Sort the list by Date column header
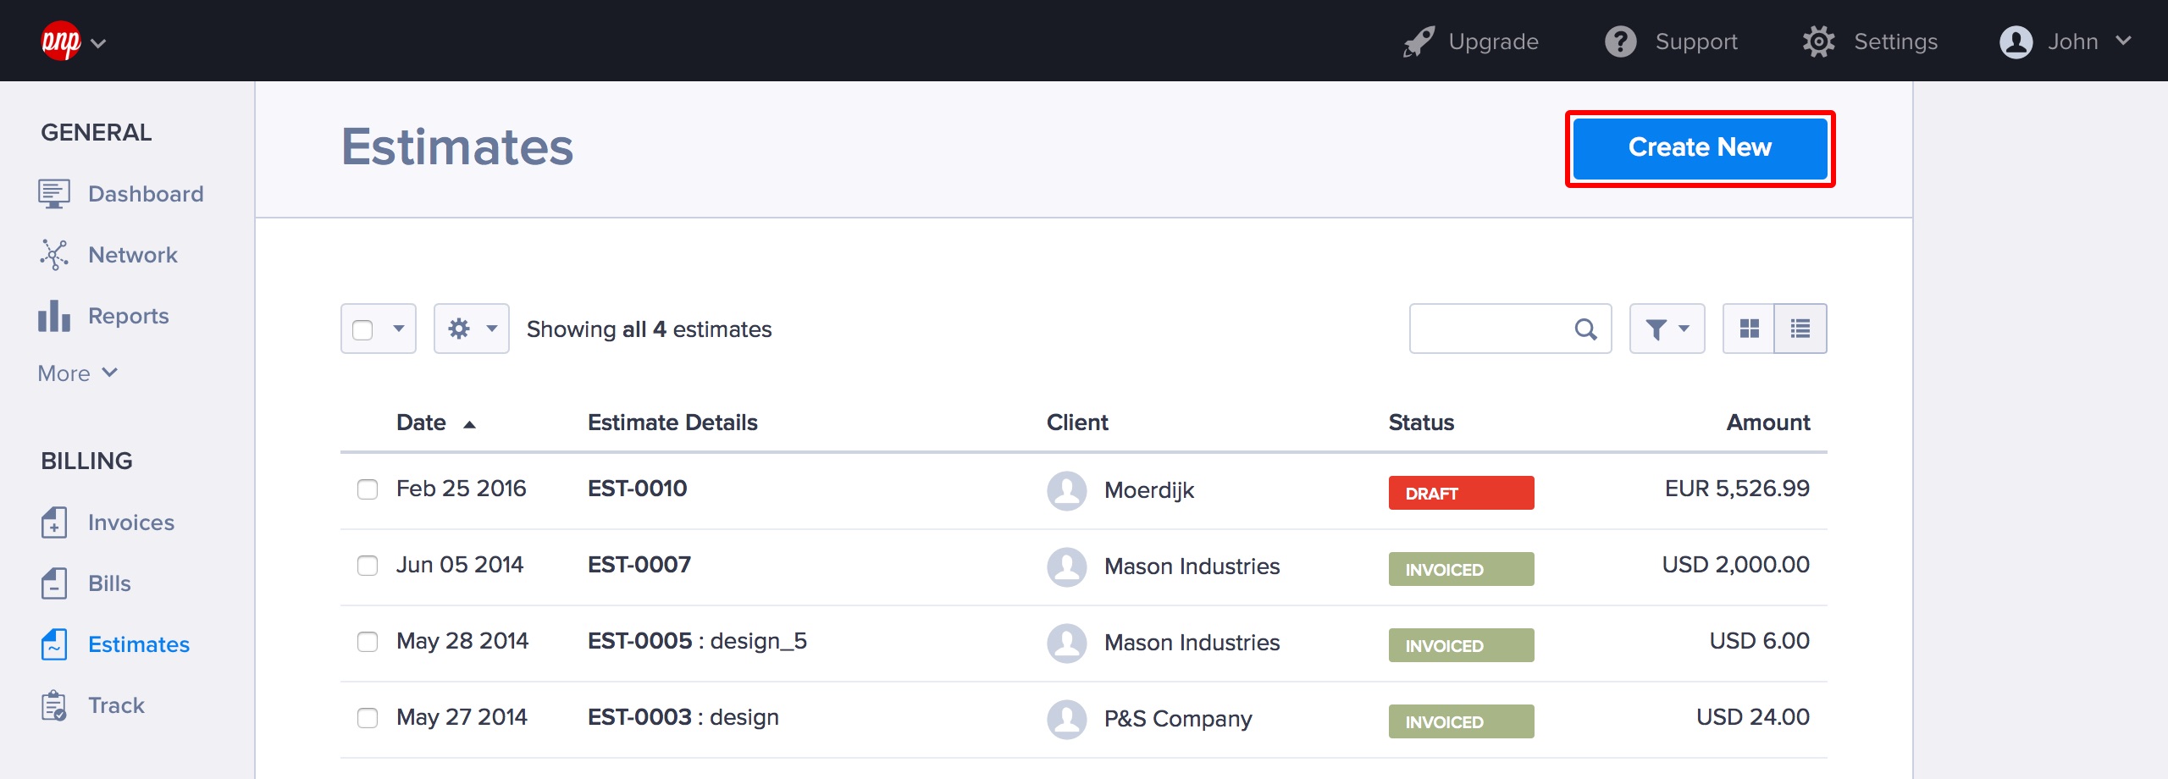Screen dimensions: 2168x779 pos(421,423)
